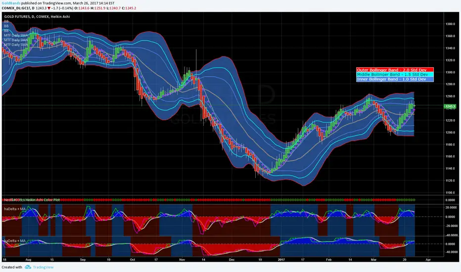Click the 1180.0 price axis label
461x272 pixels.
450,144
